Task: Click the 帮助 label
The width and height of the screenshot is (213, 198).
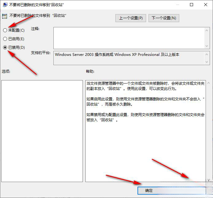Action: [90, 71]
